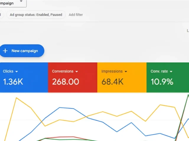Click the Clicks label on blue card
Screen dimensions: 189x141
tap(8, 71)
